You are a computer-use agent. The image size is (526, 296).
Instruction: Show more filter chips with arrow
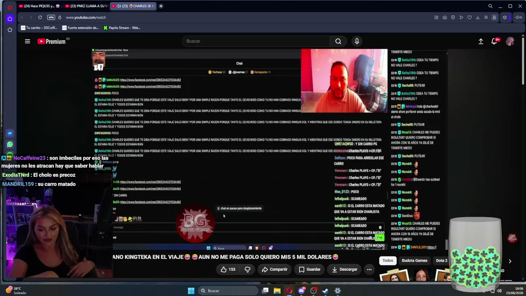(510, 261)
